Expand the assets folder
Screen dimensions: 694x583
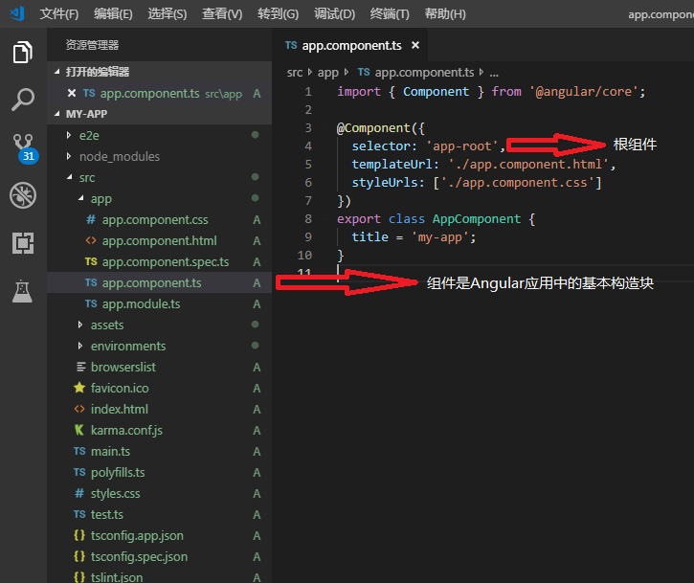coord(159,325)
